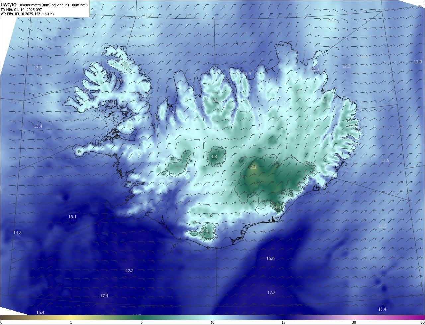
Task: Click the 17.7 value in the southern ocean
Action: pyautogui.click(x=271, y=292)
